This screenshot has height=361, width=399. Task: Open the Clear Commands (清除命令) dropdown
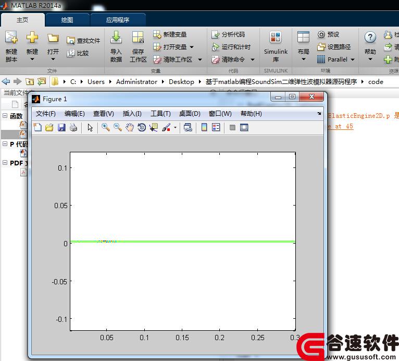point(253,59)
